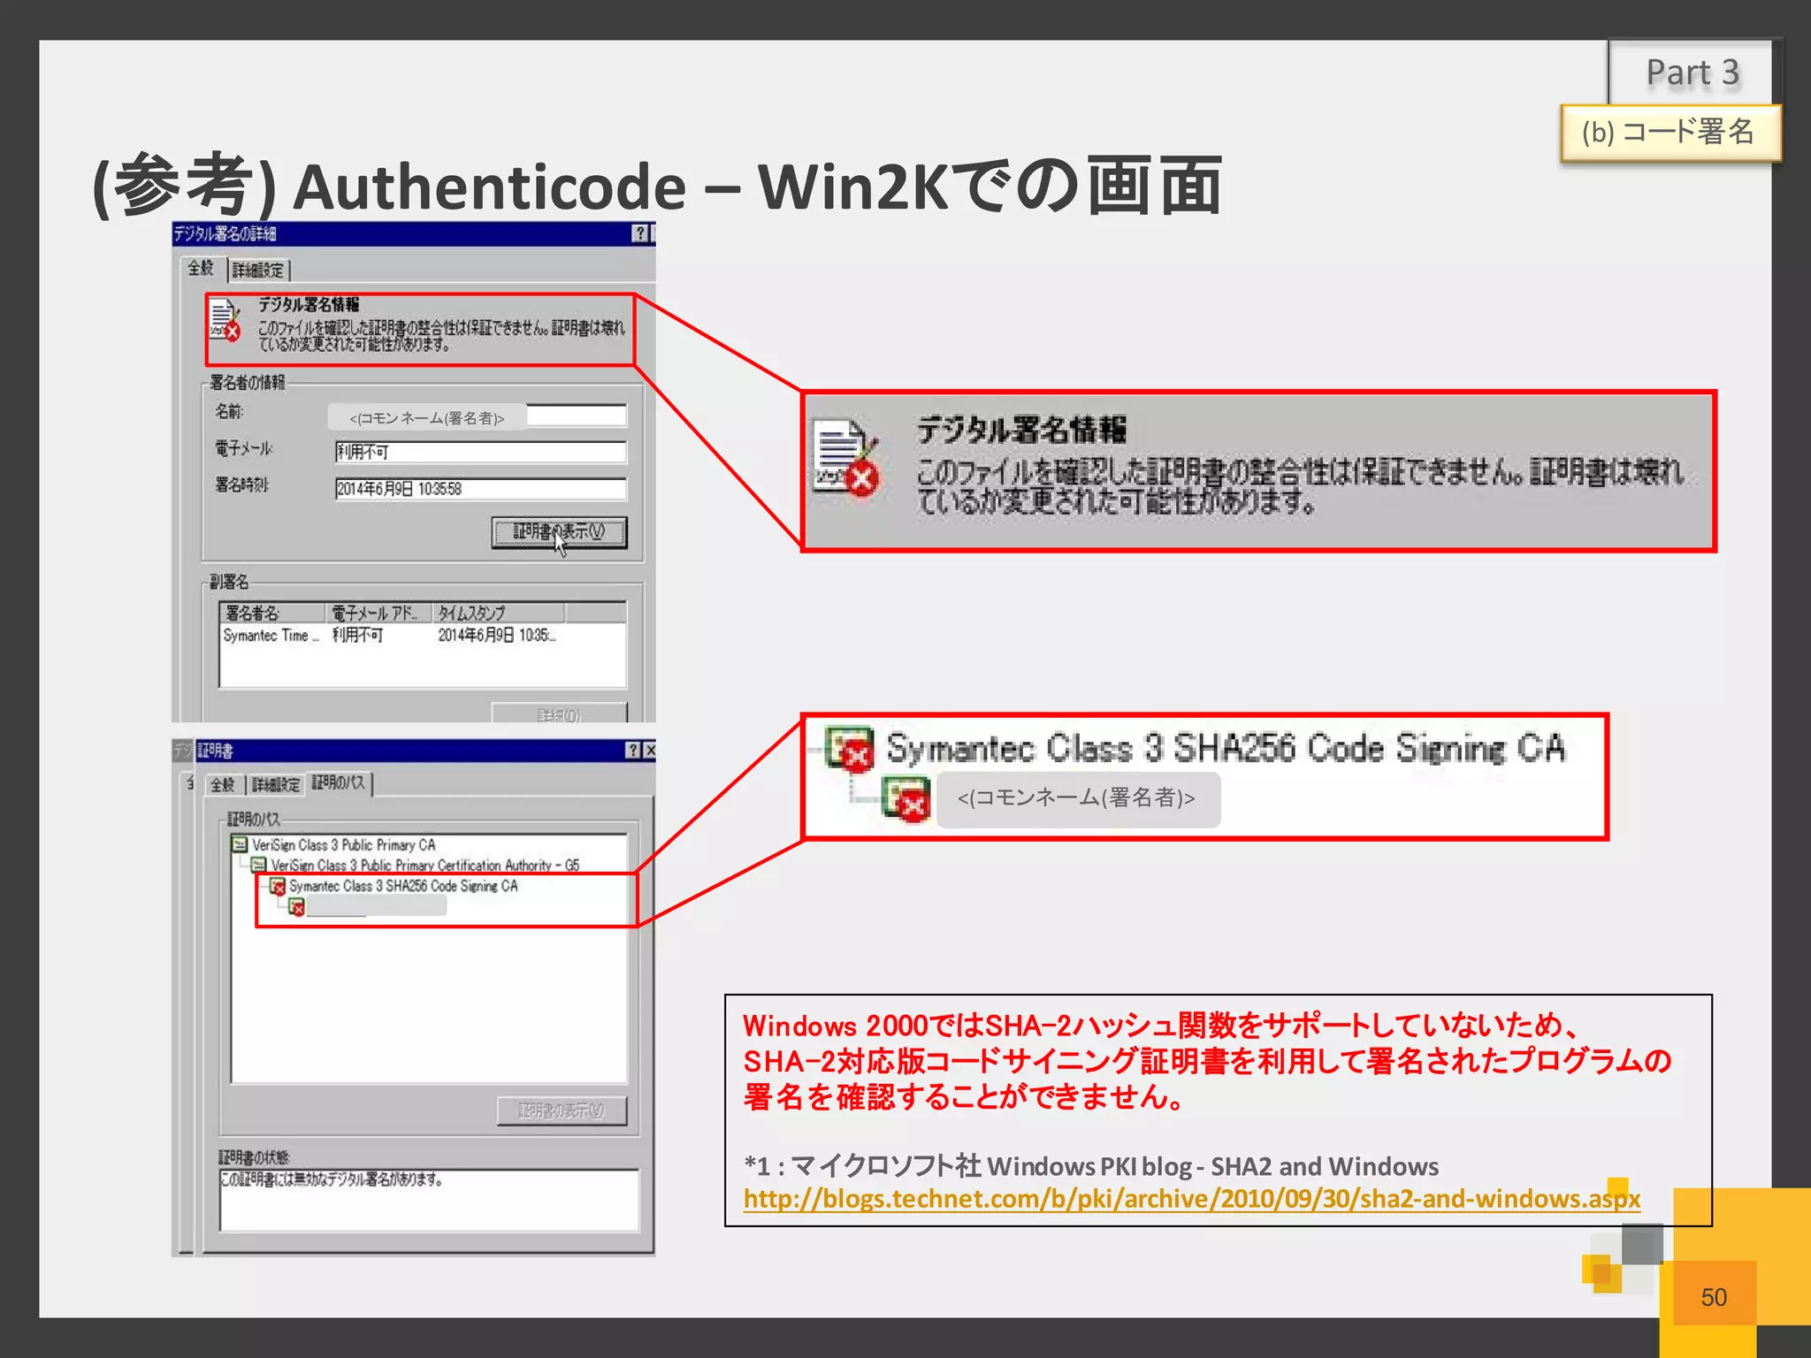Click the タイムスタンプ column header
The image size is (1811, 1358).
click(499, 613)
